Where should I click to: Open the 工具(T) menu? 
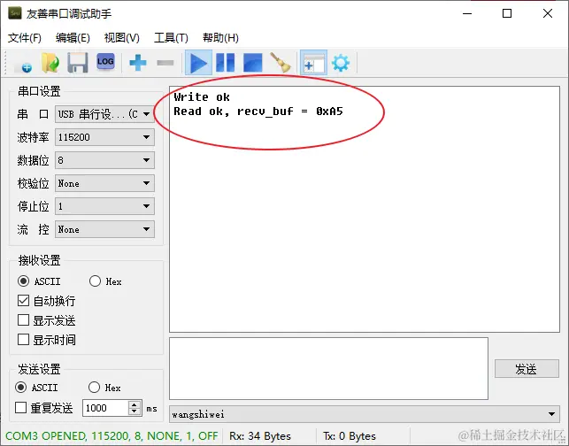click(171, 38)
